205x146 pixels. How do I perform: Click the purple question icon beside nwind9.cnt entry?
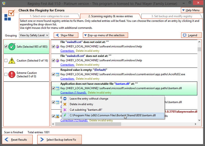click(x=57, y=46)
